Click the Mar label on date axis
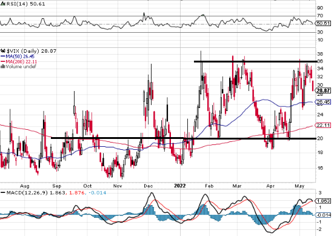Viewport: 334px width, 236px height. [x=237, y=186]
